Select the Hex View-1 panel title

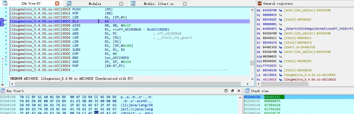tap(15, 91)
